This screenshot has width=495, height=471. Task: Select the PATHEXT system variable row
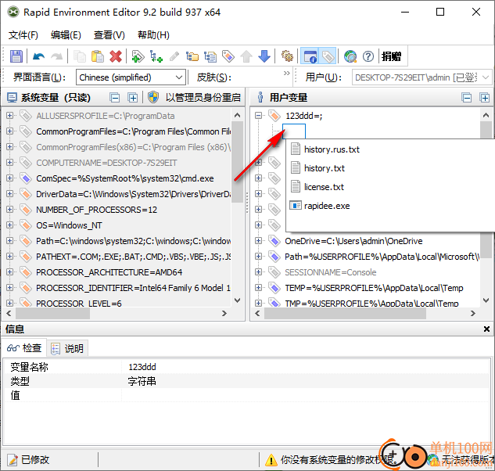click(x=133, y=257)
